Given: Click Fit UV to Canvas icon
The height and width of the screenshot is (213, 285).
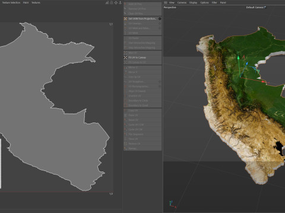Looking at the screenshot, I should pos(125,57).
